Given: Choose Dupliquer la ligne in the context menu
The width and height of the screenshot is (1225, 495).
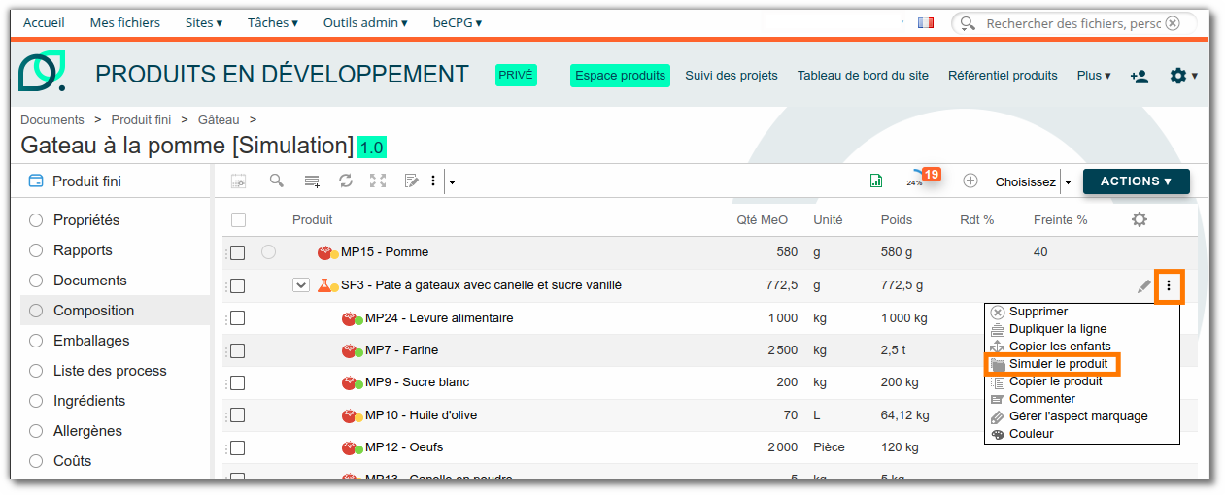Looking at the screenshot, I should point(1057,329).
